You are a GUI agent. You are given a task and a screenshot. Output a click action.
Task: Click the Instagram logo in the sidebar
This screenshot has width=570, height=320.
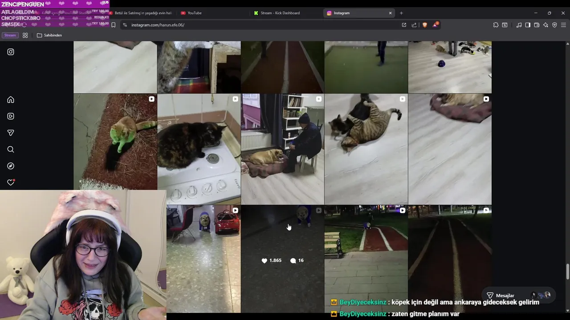tap(11, 52)
